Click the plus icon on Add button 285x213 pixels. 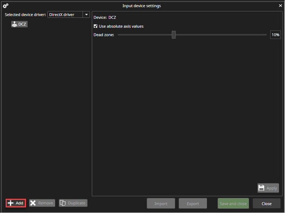click(x=11, y=203)
